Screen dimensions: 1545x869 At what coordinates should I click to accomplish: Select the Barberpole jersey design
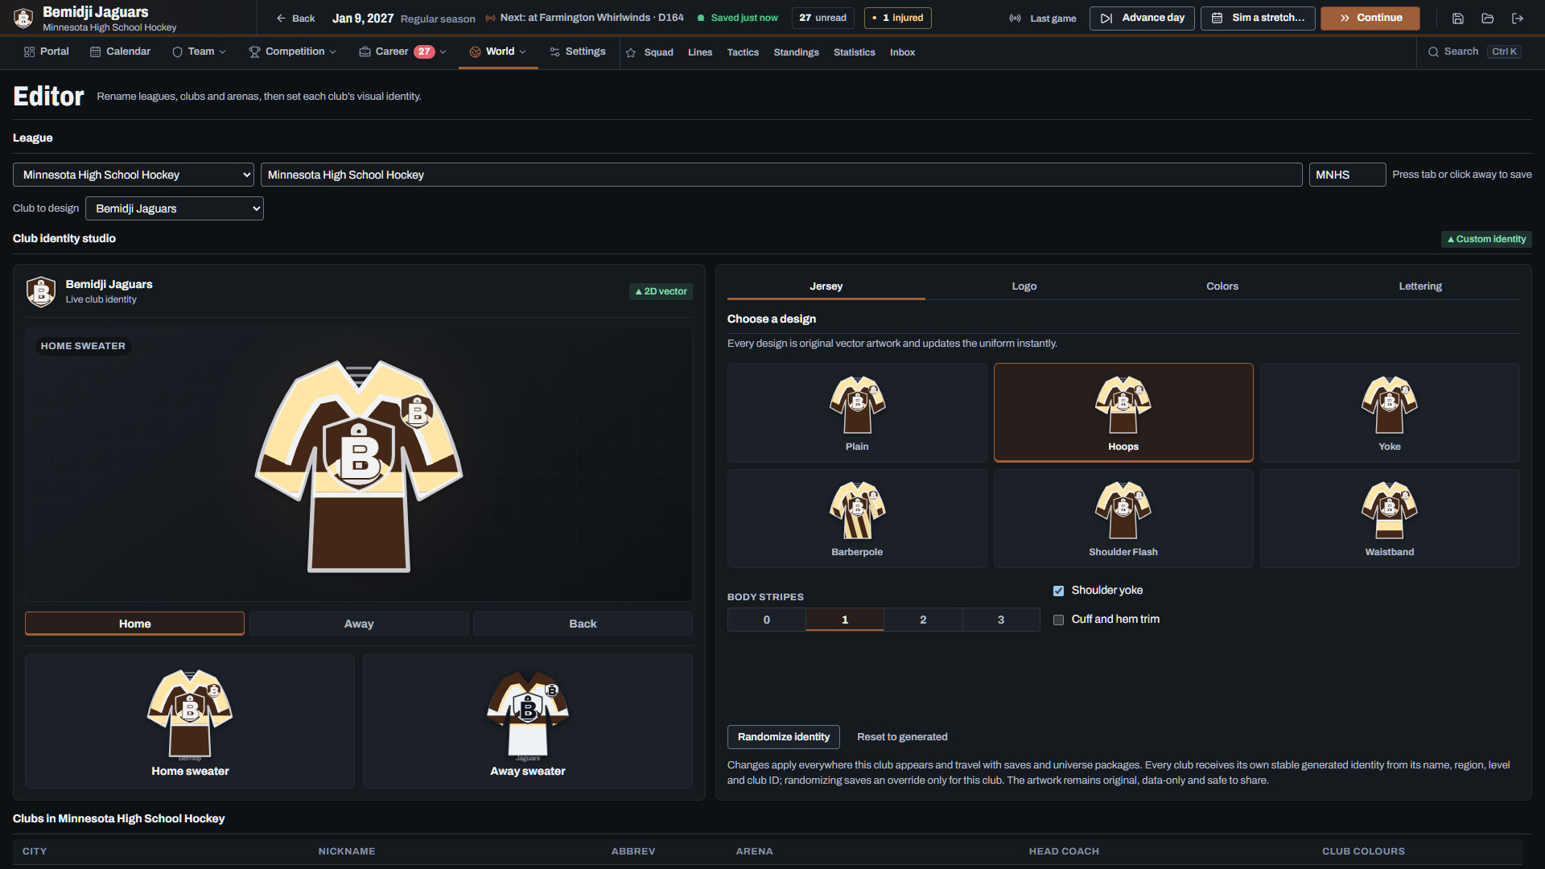tap(857, 518)
